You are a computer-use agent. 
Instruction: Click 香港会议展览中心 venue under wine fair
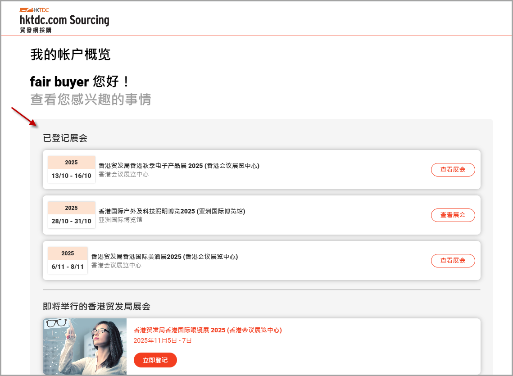[116, 265]
